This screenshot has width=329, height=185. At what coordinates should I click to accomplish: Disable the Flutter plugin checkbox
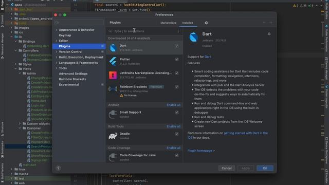point(177,60)
